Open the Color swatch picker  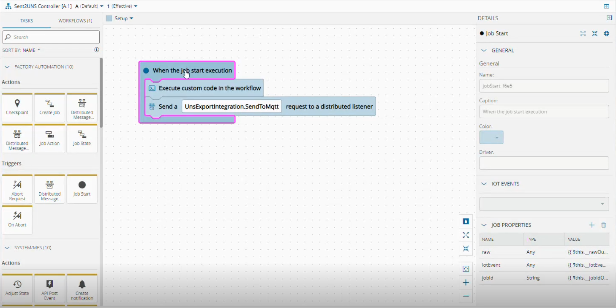(491, 137)
